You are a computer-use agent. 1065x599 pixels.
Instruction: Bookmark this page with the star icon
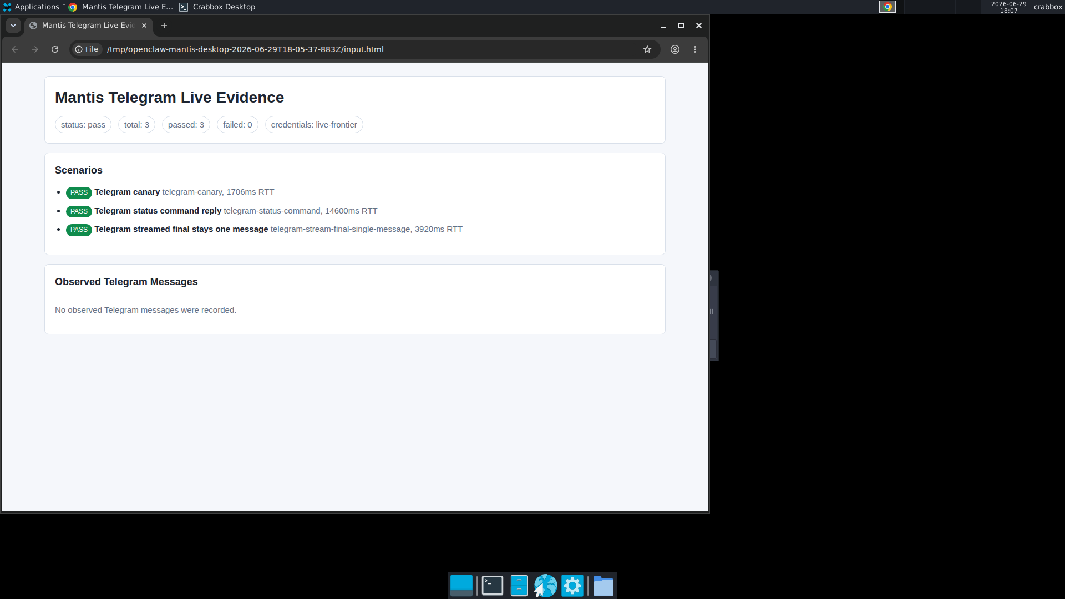click(647, 49)
